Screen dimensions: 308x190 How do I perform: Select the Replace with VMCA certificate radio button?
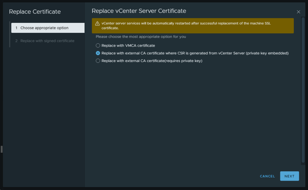(x=98, y=45)
